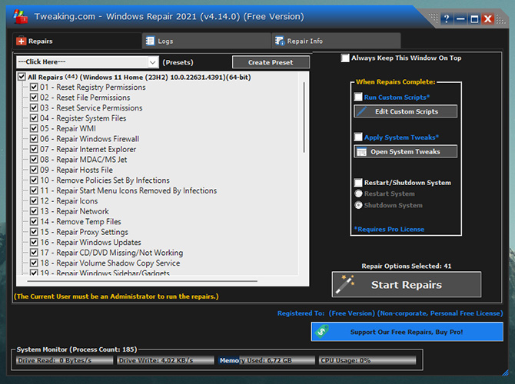Click the Drive Read meter bar

click(x=65, y=360)
